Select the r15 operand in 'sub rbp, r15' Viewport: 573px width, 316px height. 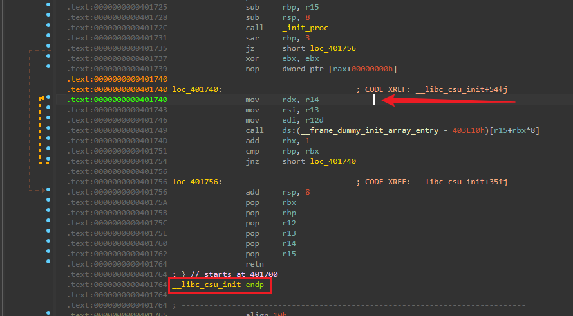[x=312, y=7]
